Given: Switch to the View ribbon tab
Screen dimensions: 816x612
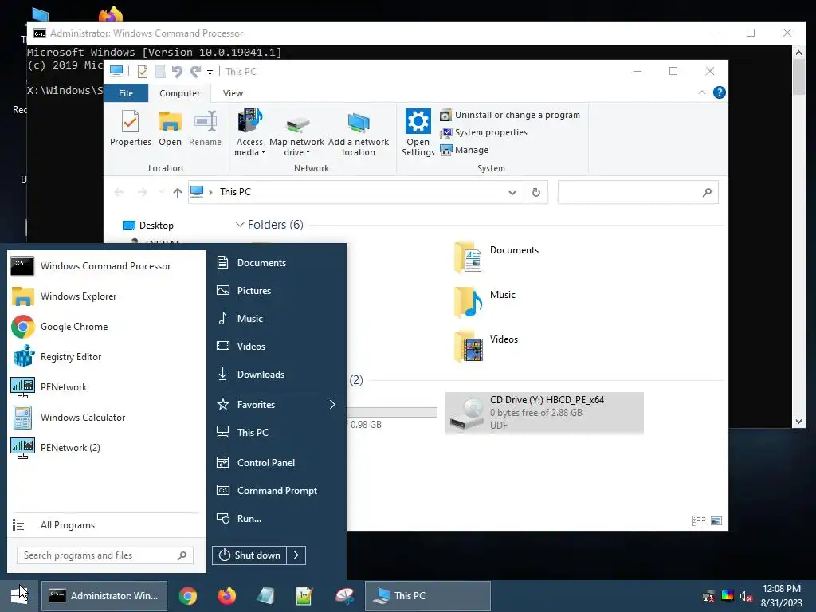Looking at the screenshot, I should pyautogui.click(x=233, y=93).
